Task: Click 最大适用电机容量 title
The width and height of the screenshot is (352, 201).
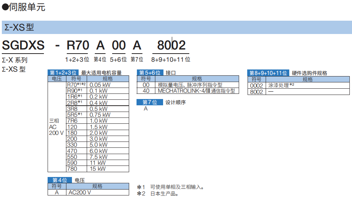Action: pos(101,73)
